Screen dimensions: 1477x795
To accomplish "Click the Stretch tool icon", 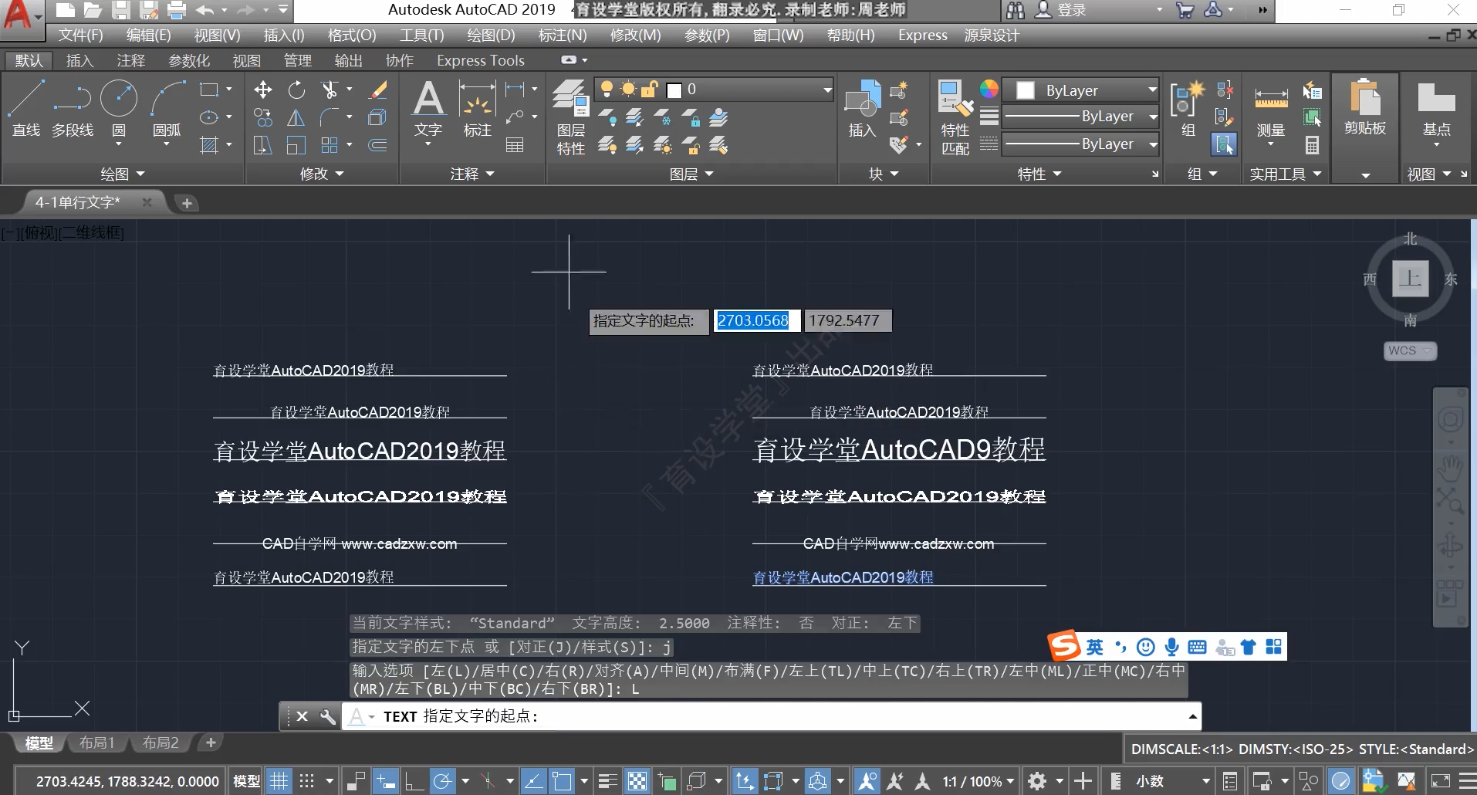I will (x=262, y=145).
